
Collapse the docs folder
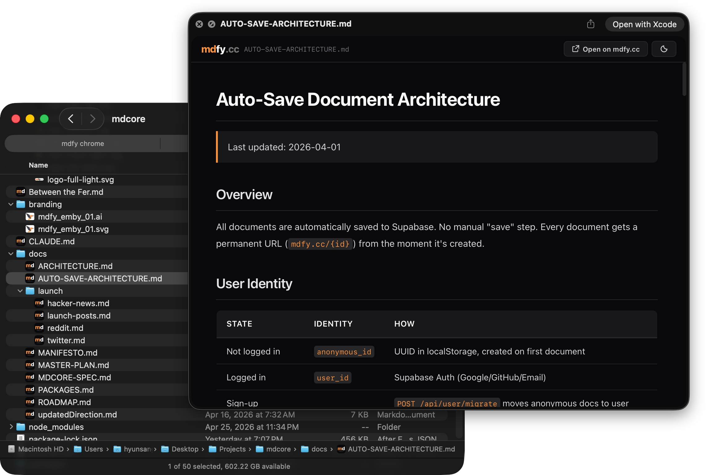click(x=11, y=254)
